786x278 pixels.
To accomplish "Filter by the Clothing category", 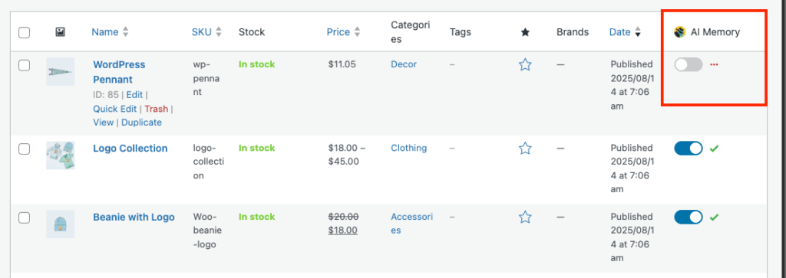I will click(408, 148).
